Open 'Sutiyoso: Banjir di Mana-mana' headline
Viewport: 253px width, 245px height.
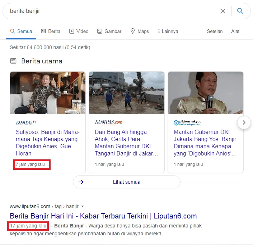(48, 143)
